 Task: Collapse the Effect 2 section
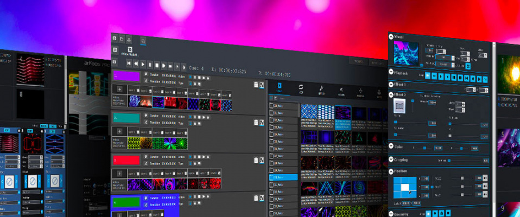point(391,95)
